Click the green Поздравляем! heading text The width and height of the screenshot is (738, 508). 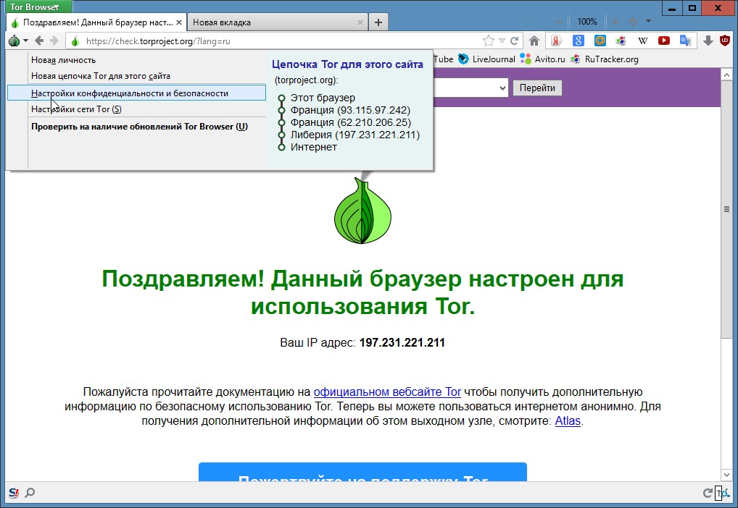pyautogui.click(x=362, y=292)
